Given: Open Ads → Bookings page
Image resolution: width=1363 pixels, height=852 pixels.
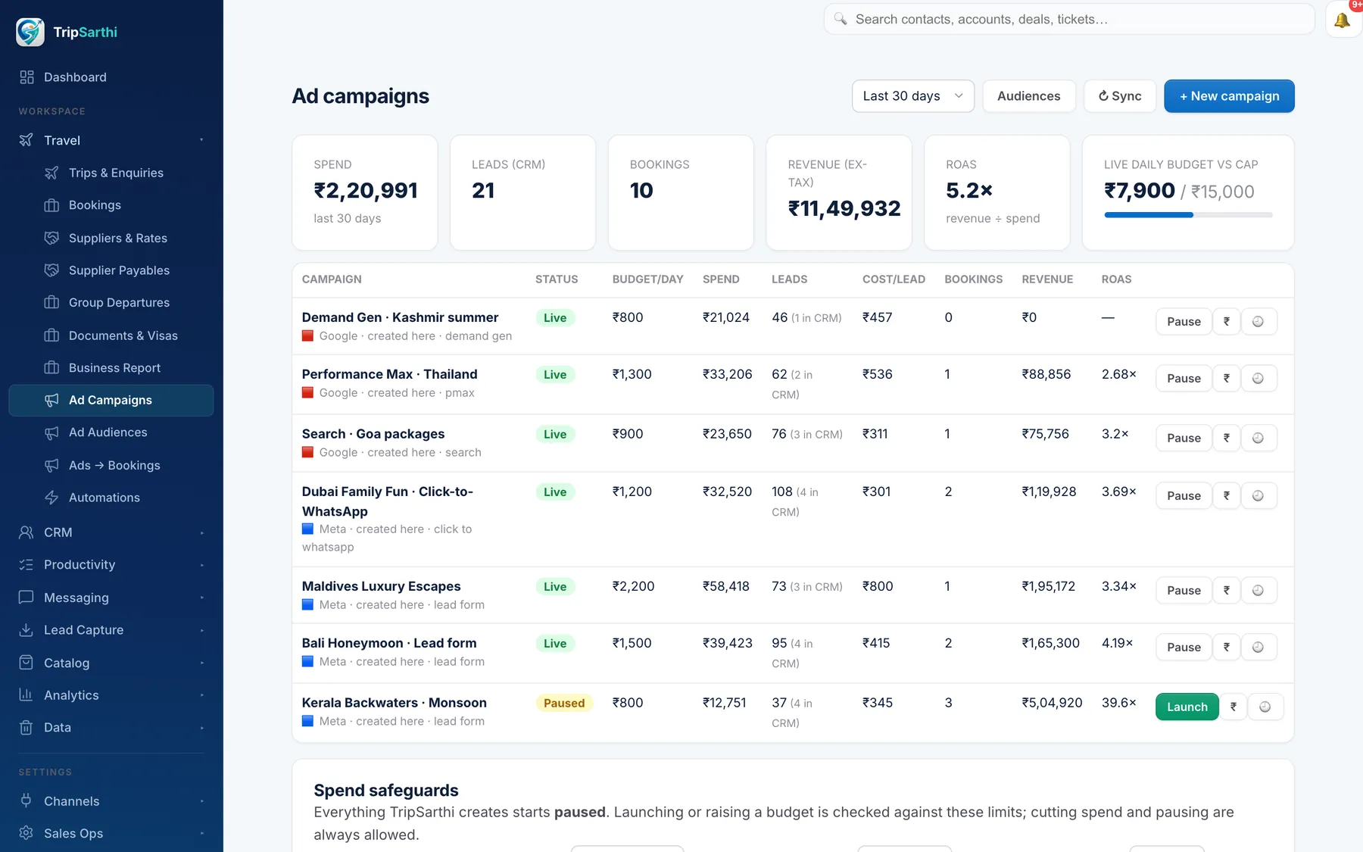Looking at the screenshot, I should [111, 465].
